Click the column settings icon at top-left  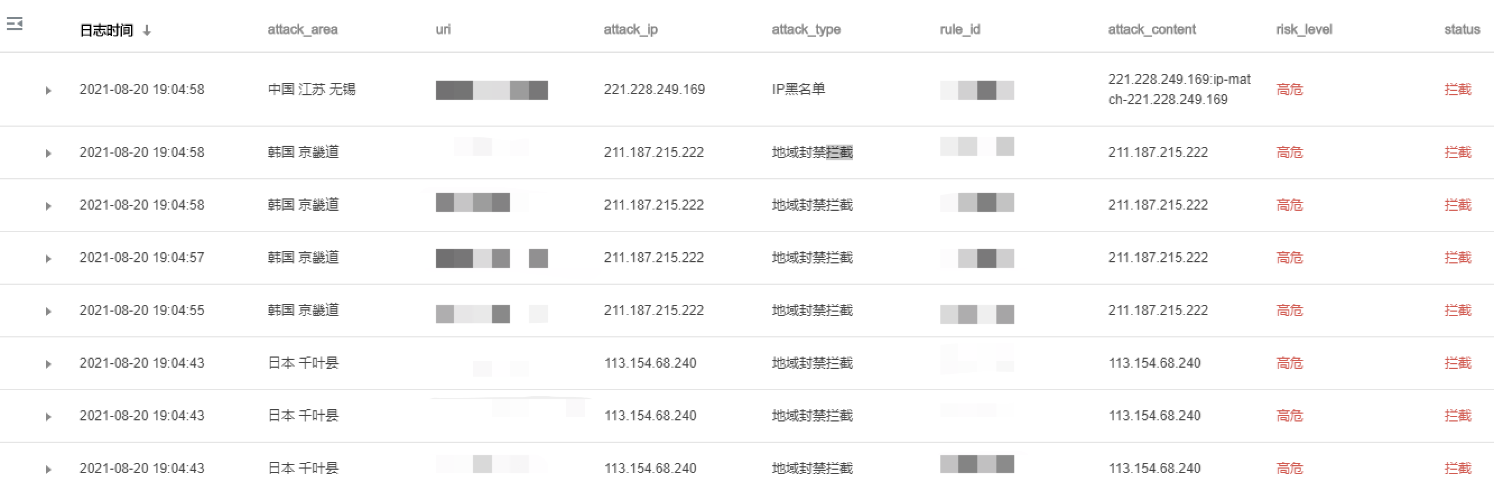(x=15, y=24)
